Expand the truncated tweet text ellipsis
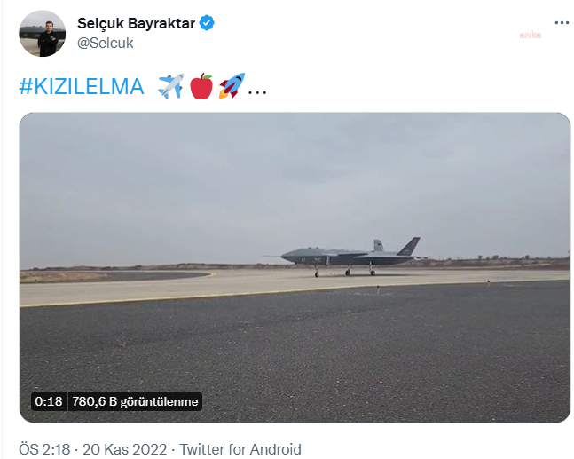 point(257,91)
